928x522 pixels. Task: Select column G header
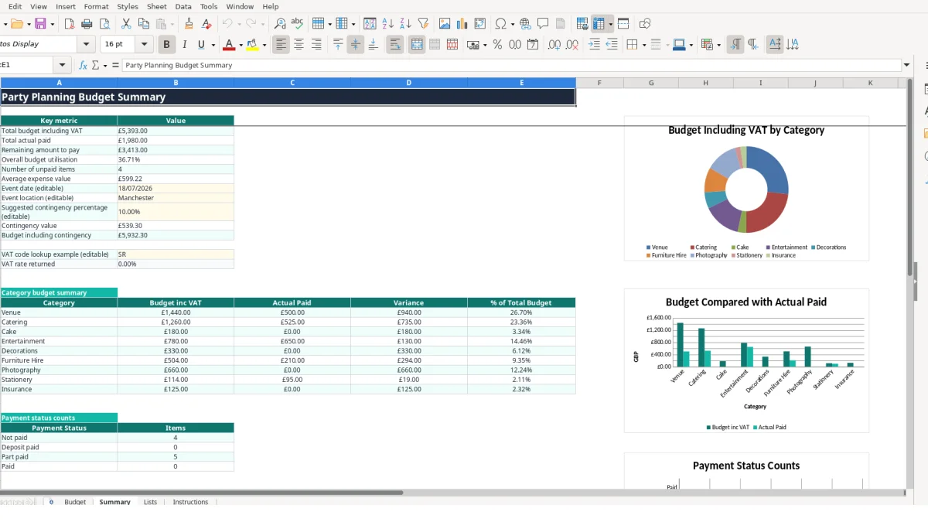(x=651, y=83)
